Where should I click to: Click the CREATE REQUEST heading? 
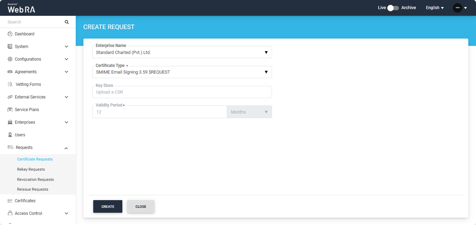109,27
